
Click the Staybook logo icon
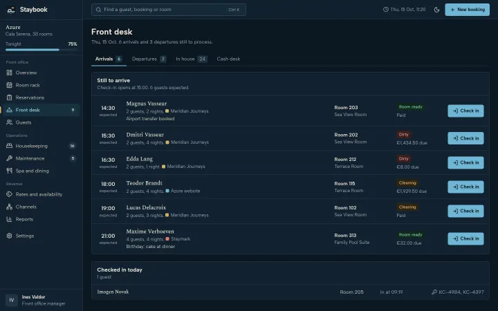click(11, 10)
